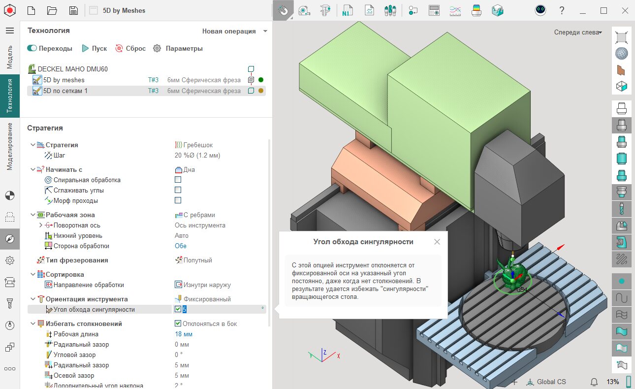
Task: Expand the Поворотная ось tree item
Action: point(41,225)
